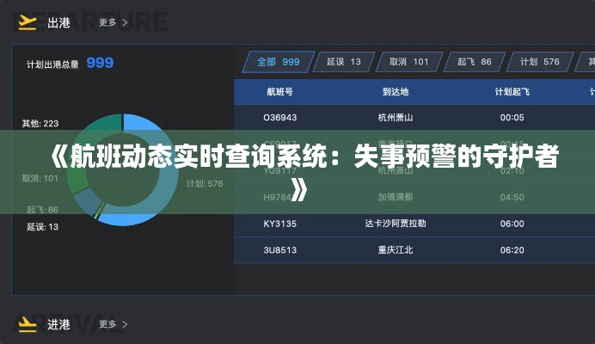
Task: Click the overlay headline 航班动态实时查询系统
Action: (297, 160)
